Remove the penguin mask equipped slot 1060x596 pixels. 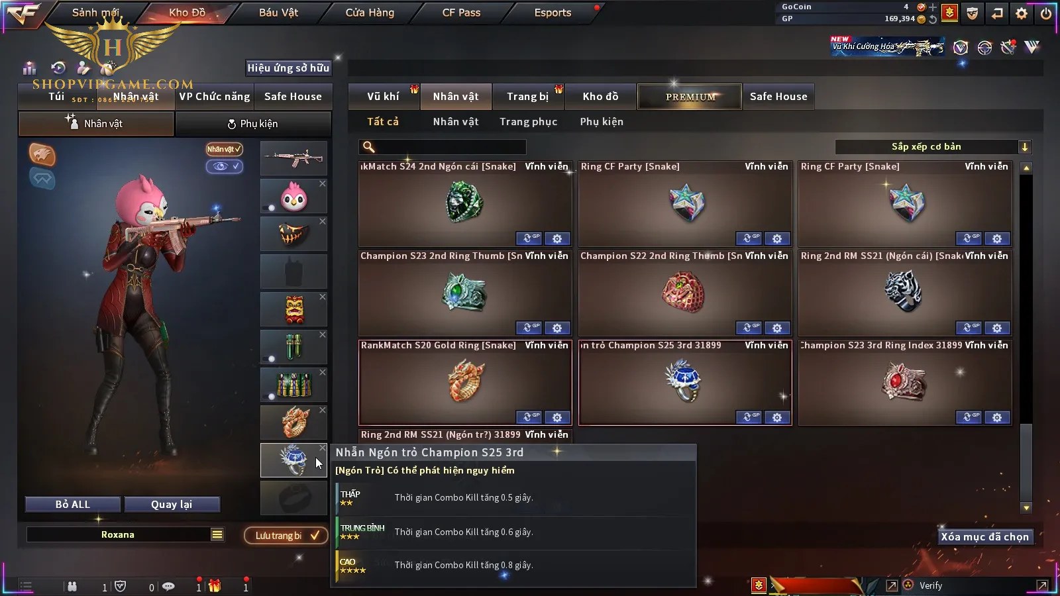(323, 183)
